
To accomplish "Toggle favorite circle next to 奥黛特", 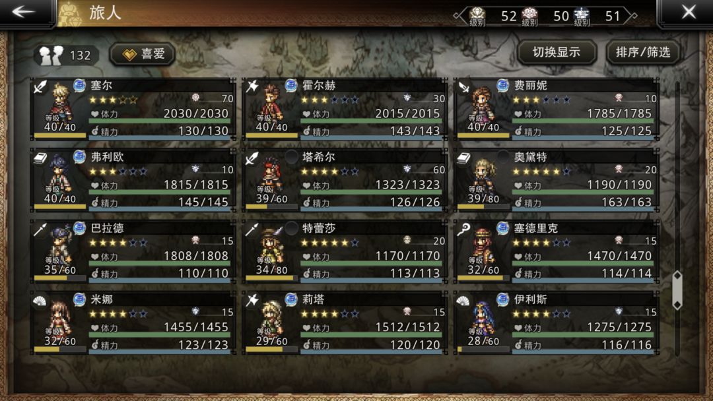I will (x=503, y=157).
